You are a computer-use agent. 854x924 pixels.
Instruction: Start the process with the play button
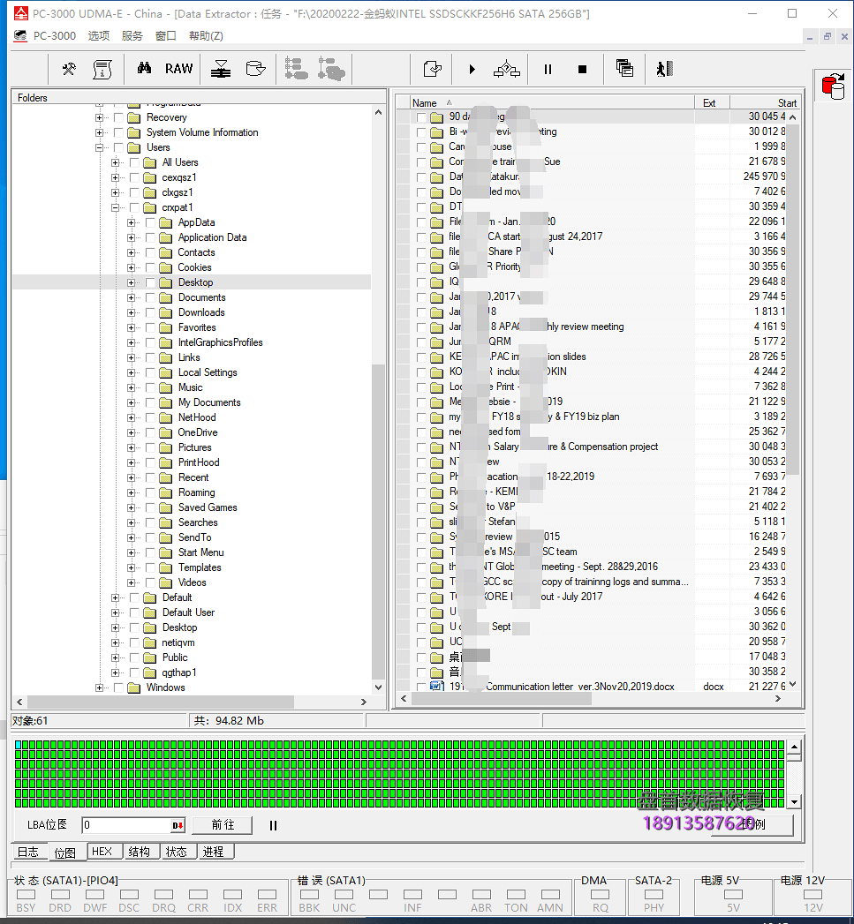472,70
